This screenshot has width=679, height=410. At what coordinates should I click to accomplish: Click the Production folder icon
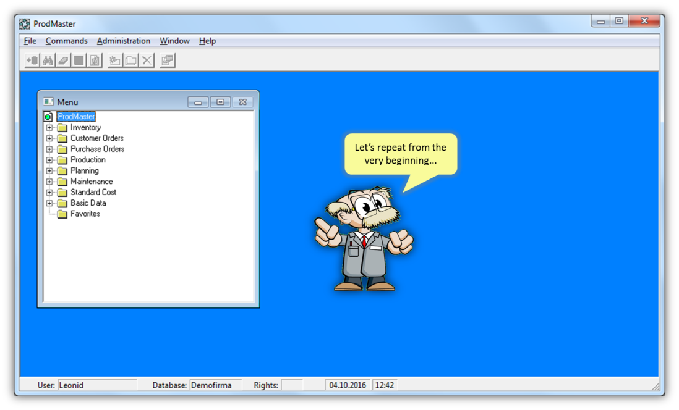pyautogui.click(x=62, y=160)
